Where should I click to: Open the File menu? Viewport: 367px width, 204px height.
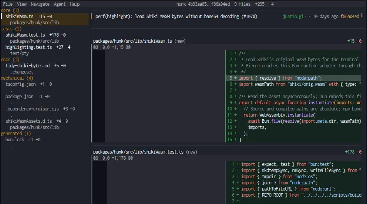click(x=8, y=4)
